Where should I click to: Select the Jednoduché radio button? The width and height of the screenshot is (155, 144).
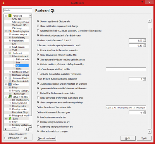tap(5, 138)
